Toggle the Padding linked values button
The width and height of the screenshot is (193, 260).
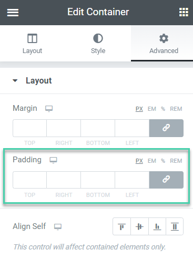[166, 180]
